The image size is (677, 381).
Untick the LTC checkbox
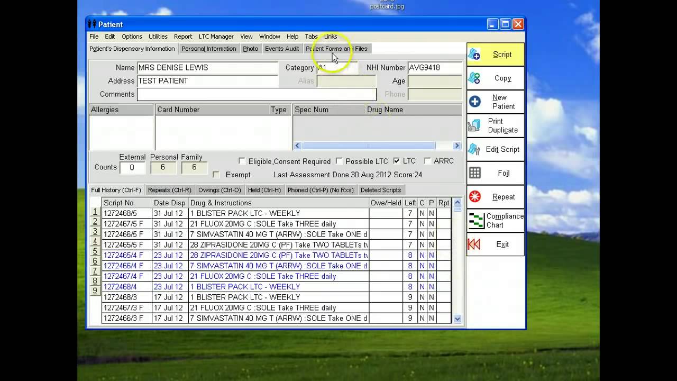coord(397,161)
